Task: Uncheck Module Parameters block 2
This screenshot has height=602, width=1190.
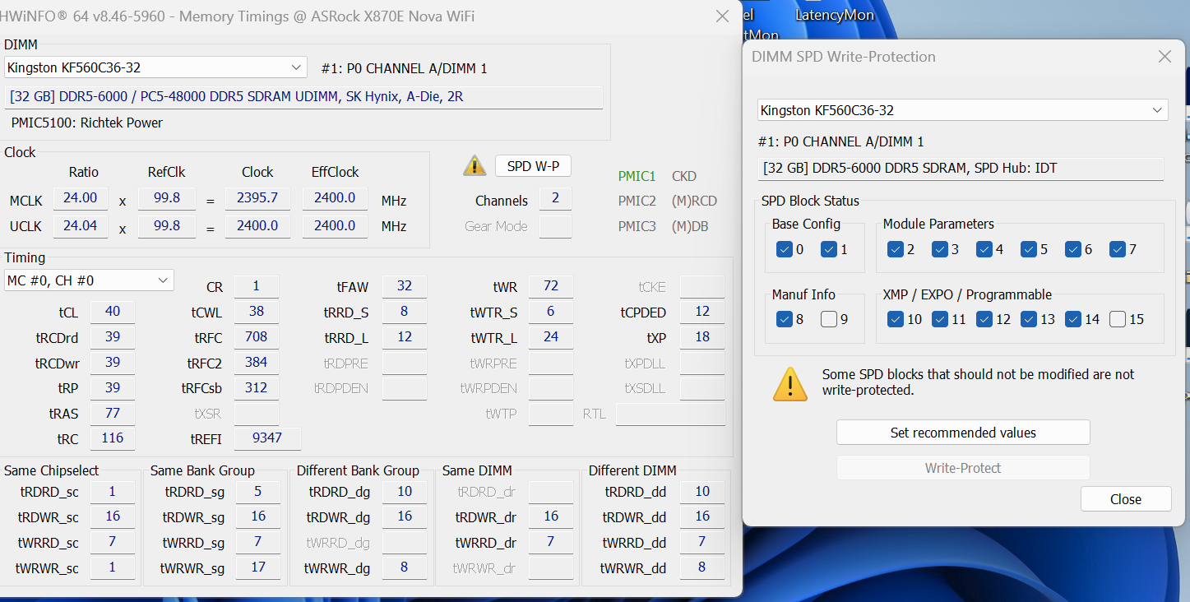Action: click(895, 249)
